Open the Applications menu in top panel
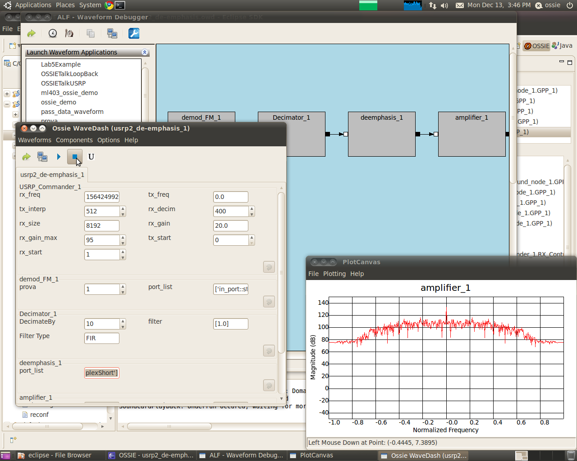Viewport: 577px width, 461px height. [x=33, y=5]
